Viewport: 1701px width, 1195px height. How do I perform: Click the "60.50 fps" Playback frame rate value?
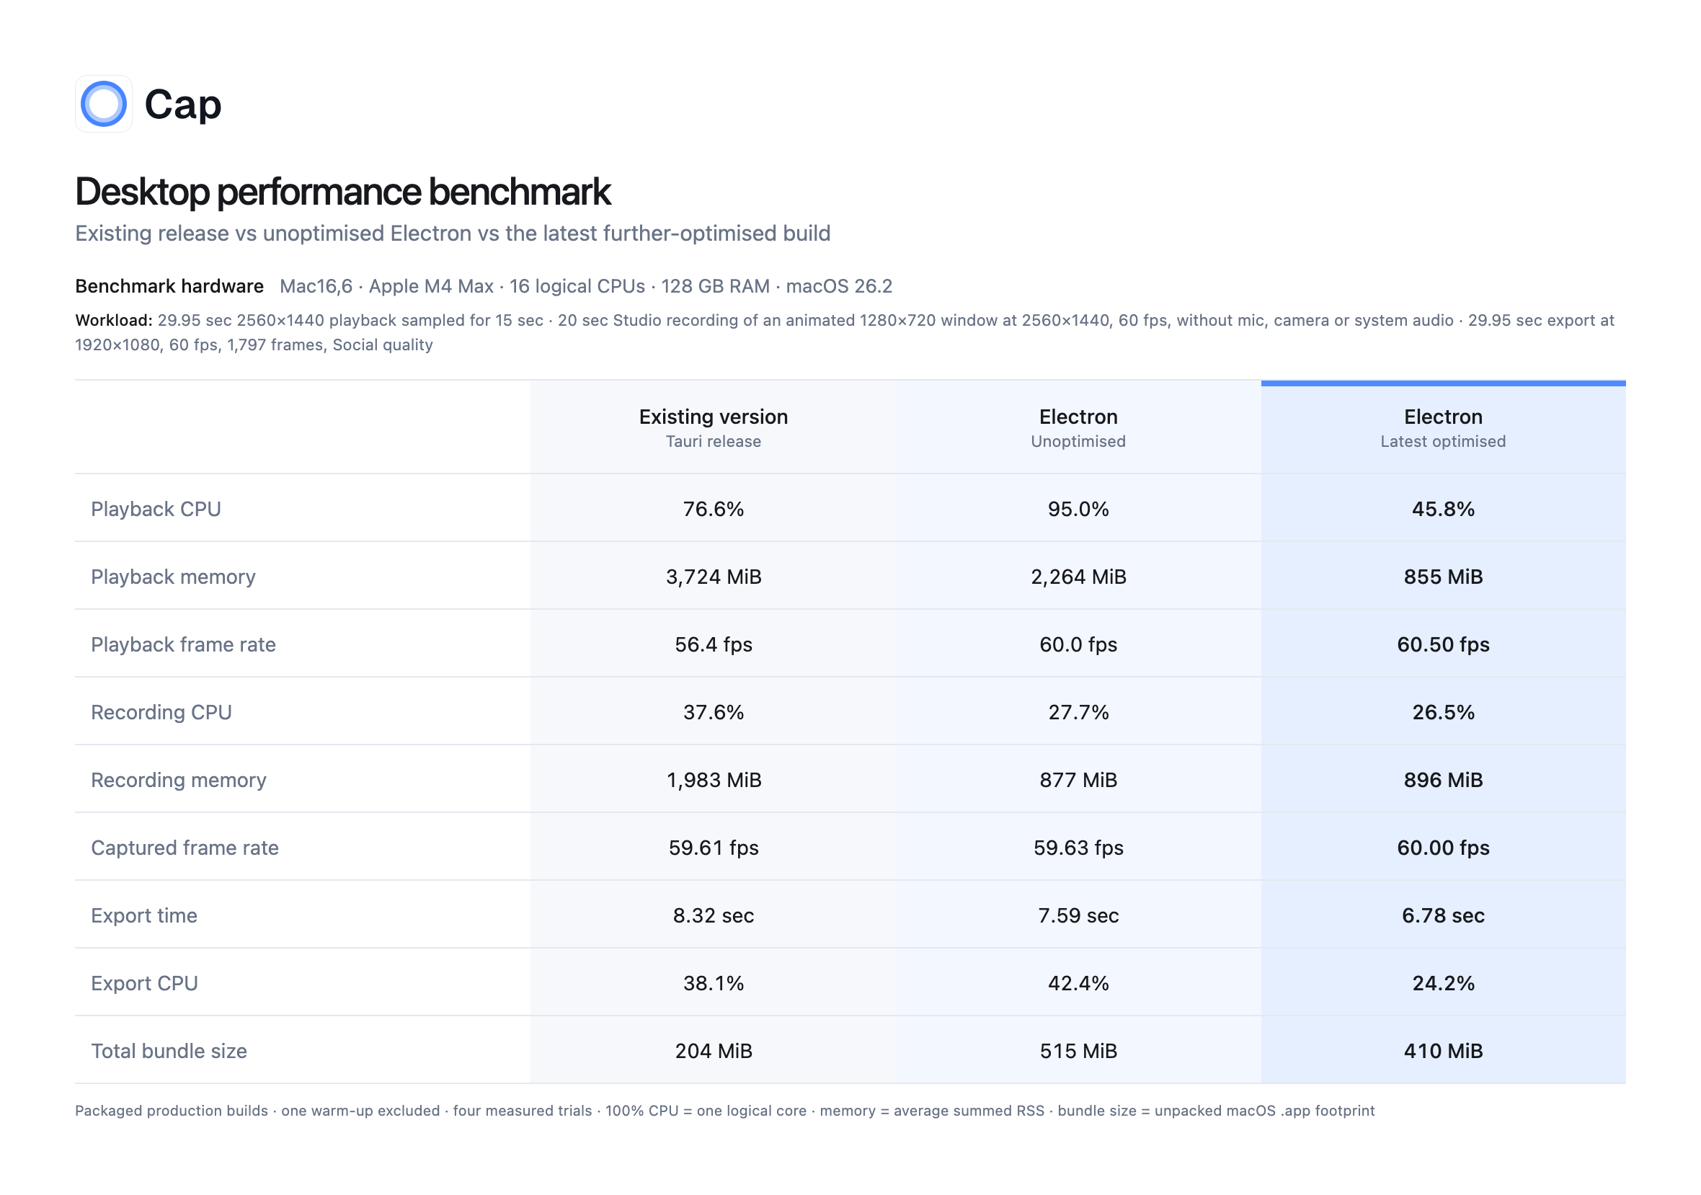tap(1443, 644)
